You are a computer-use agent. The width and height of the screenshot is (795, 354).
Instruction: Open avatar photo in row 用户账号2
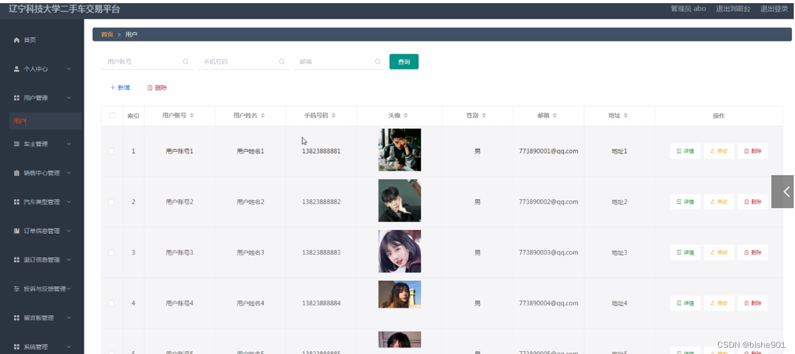click(x=399, y=201)
